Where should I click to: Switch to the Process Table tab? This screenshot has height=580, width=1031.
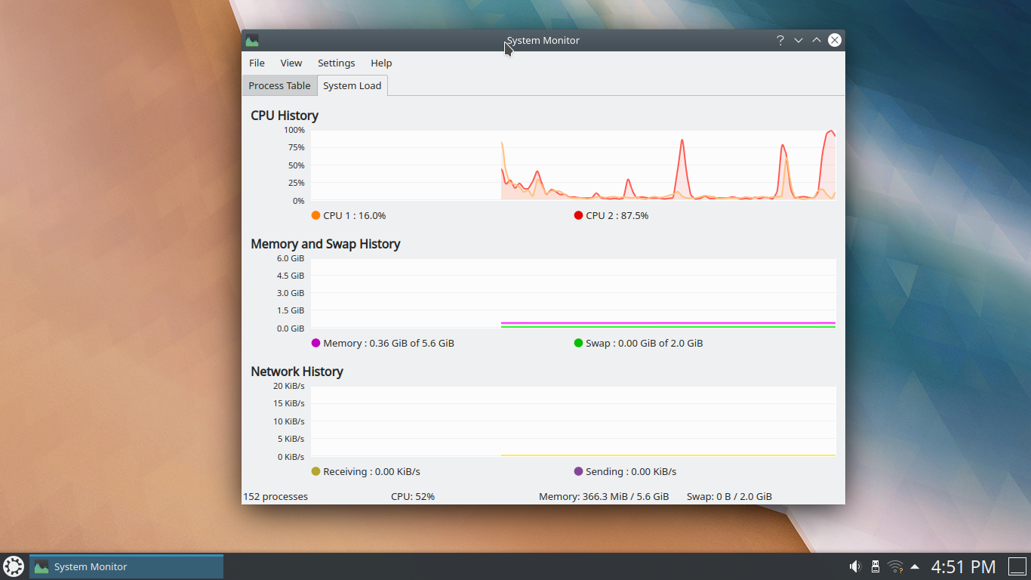pyautogui.click(x=279, y=85)
